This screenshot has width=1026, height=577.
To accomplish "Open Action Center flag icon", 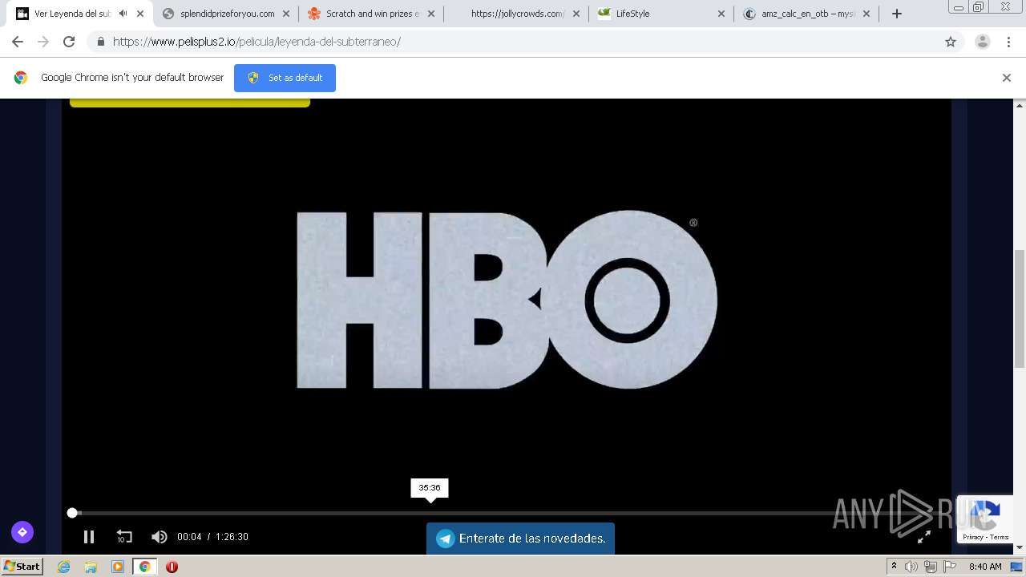I will 950,567.
